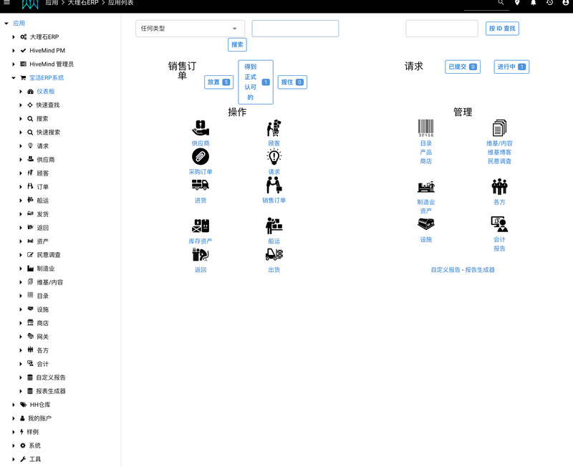The height and width of the screenshot is (467, 573).
Task: Open the 任何类型 type dropdown
Action: [x=190, y=29]
